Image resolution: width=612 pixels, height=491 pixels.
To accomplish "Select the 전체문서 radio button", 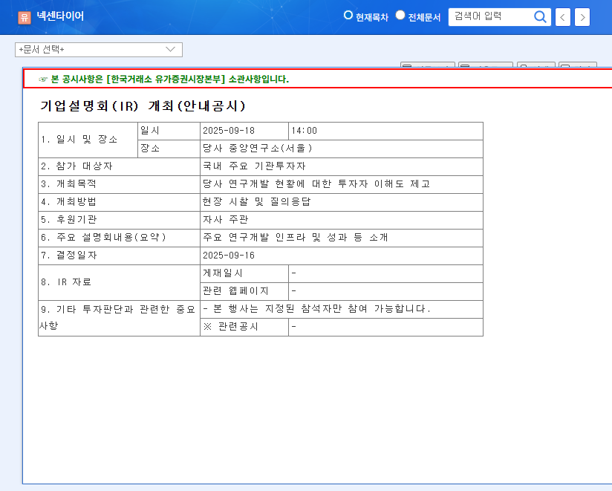I will click(x=400, y=15).
